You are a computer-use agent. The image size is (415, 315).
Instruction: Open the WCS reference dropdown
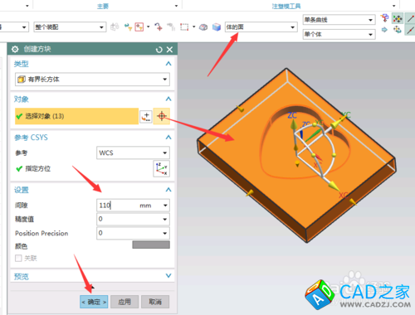(133, 153)
